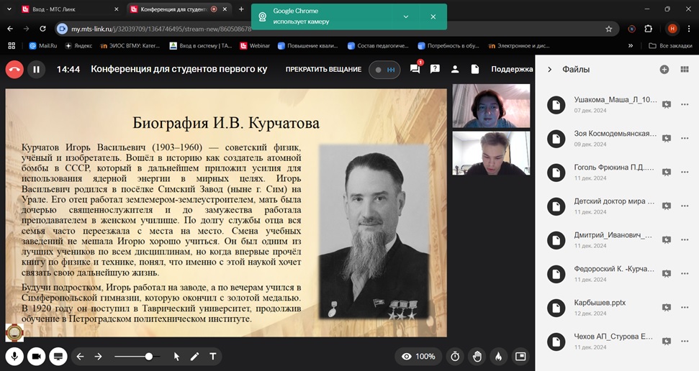Present the Ушакома_Маша file on screen
Image resolution: width=699 pixels, height=371 pixels.
(667, 105)
